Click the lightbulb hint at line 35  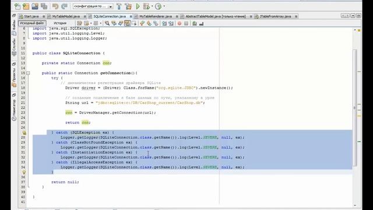click(x=24, y=172)
